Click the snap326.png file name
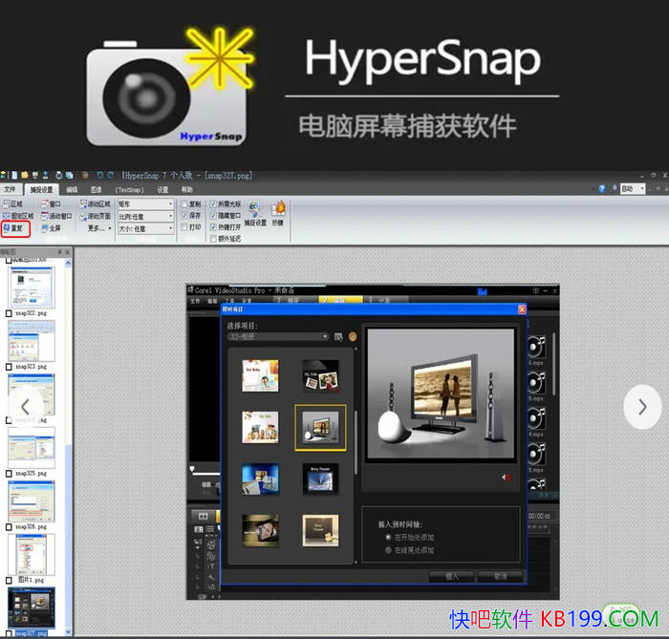 31,527
